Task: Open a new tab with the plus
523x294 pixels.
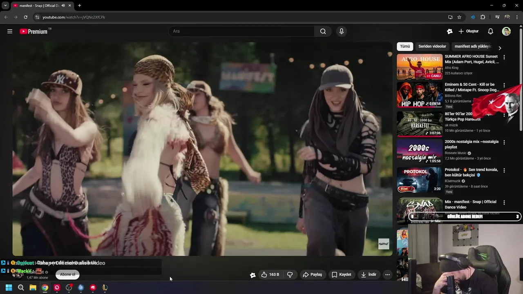Action: 79,6
